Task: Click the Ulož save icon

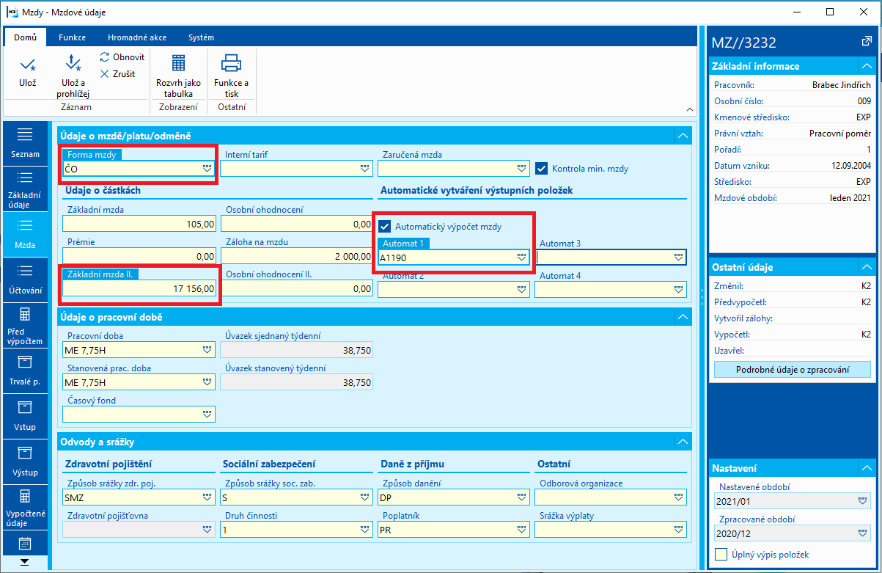Action: 27,65
